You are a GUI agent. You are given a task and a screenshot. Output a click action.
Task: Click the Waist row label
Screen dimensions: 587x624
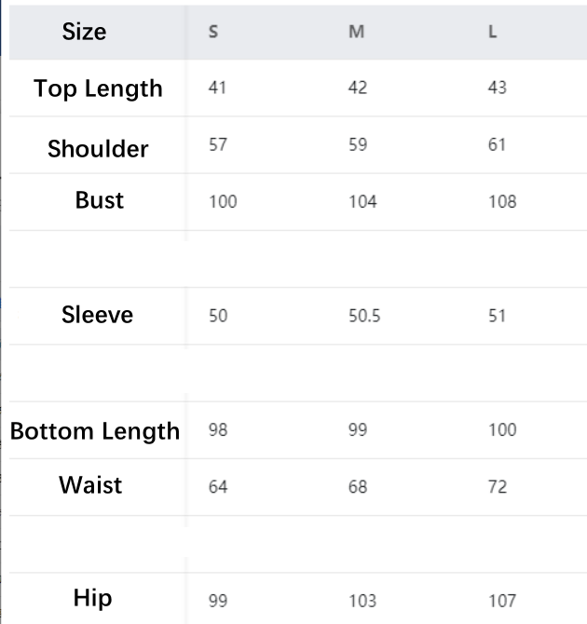pyautogui.click(x=90, y=485)
